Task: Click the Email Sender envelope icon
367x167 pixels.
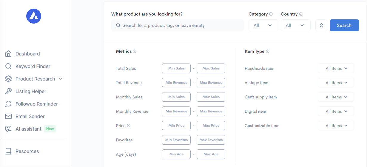Action: (8, 117)
